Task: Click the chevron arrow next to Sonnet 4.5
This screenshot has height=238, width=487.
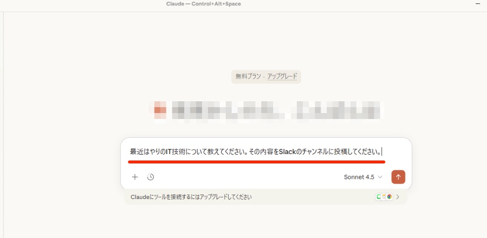Action: (380, 177)
